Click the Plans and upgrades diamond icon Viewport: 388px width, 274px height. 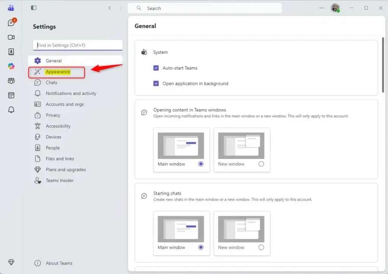pos(38,170)
